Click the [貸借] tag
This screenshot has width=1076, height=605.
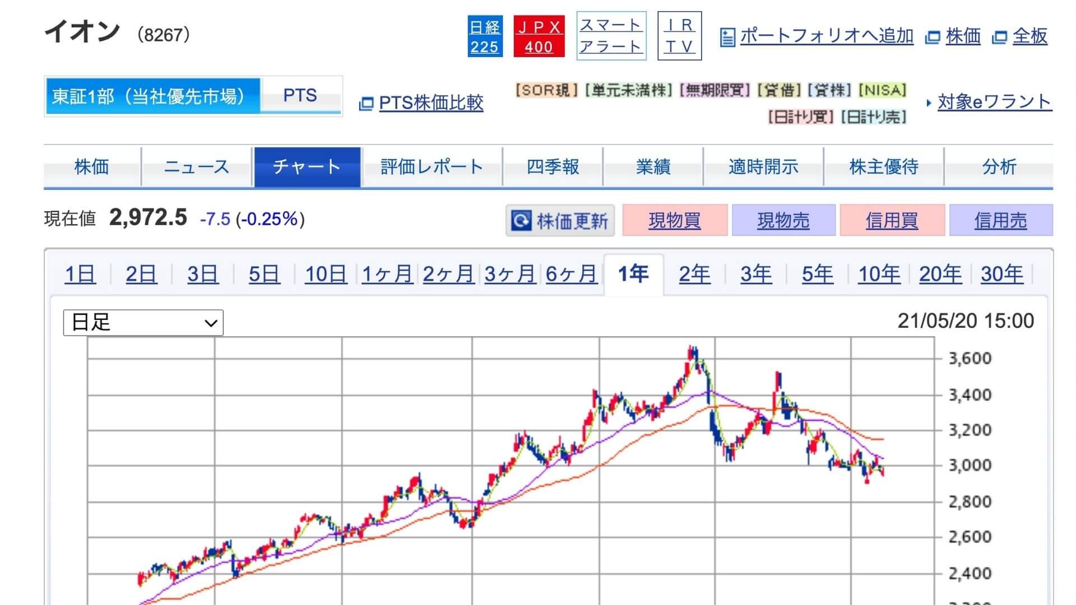[779, 90]
